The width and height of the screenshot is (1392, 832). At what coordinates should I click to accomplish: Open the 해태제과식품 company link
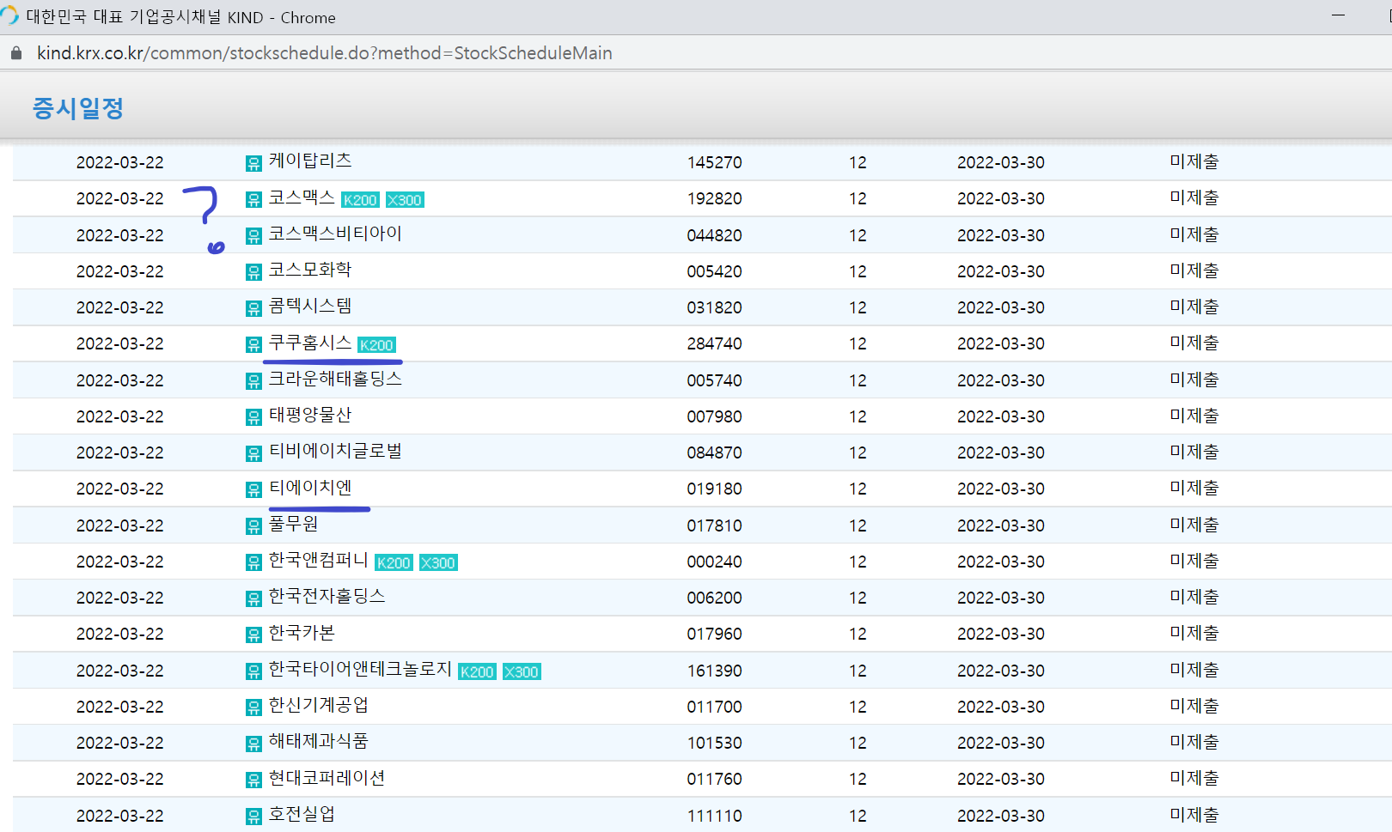319,741
